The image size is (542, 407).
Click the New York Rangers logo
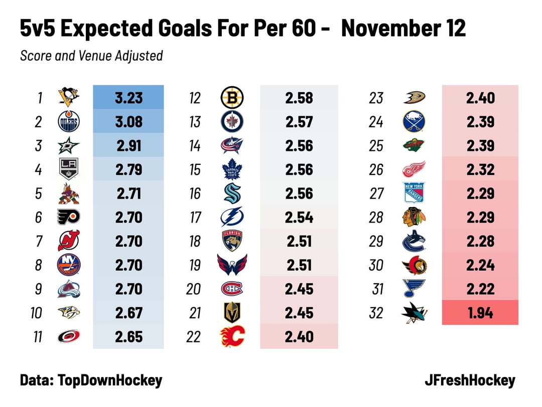click(414, 193)
